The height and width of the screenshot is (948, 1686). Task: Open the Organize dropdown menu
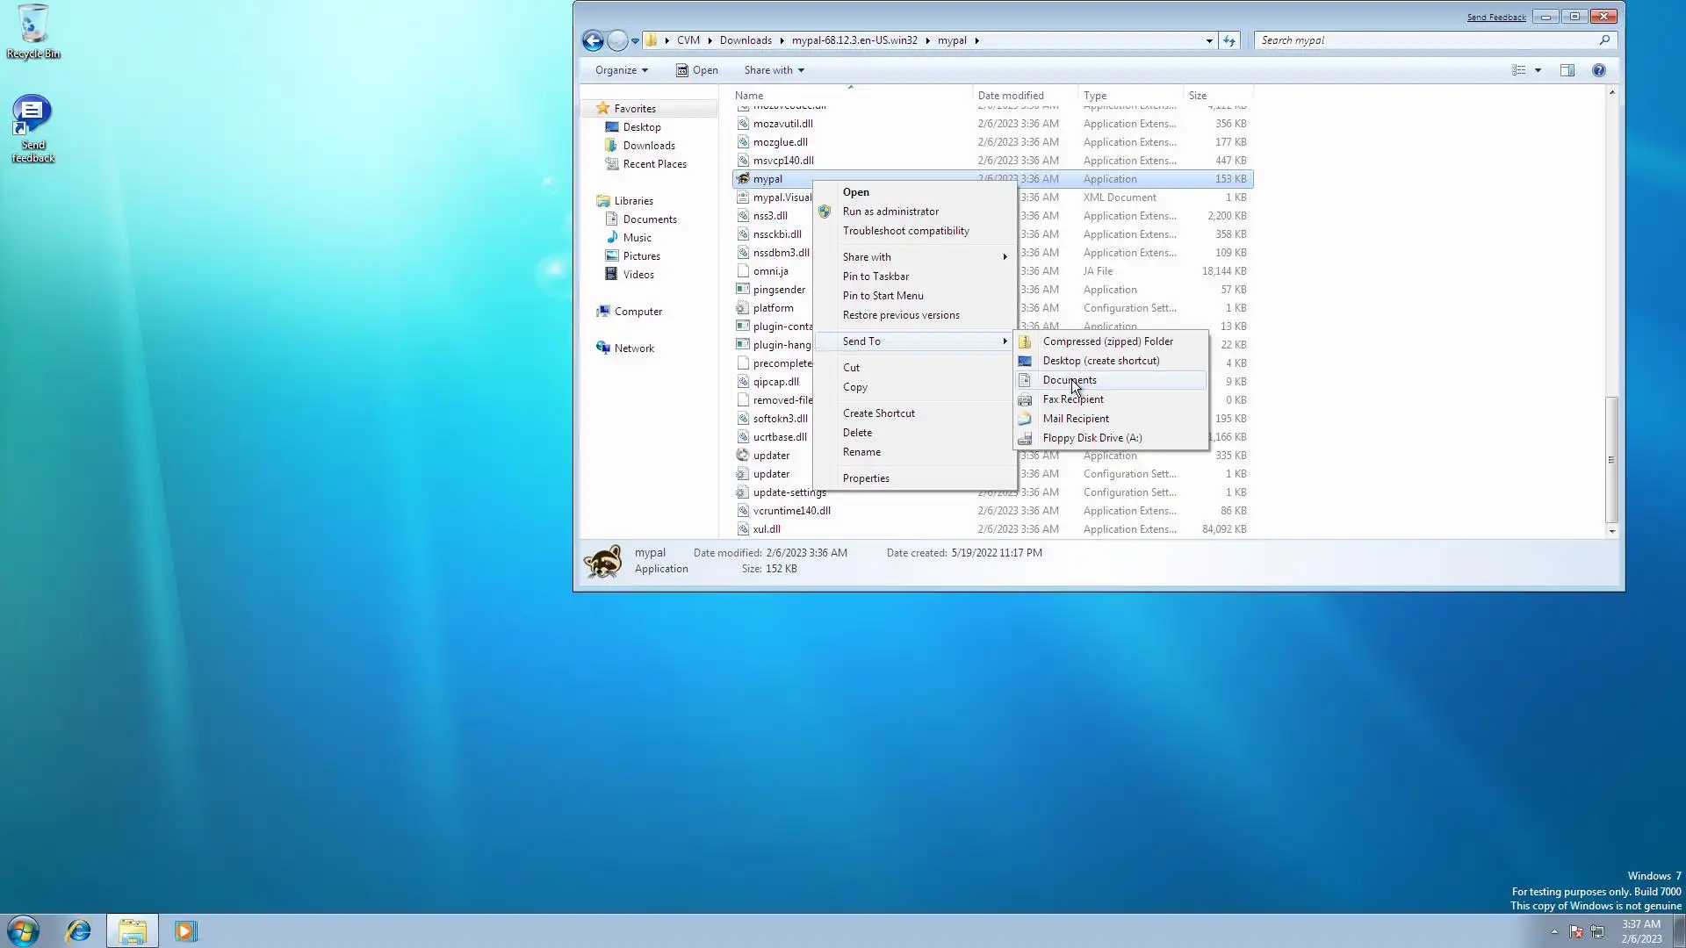[x=621, y=70]
